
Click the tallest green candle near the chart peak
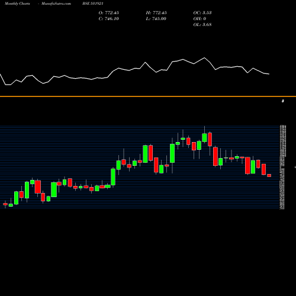pos(204,137)
